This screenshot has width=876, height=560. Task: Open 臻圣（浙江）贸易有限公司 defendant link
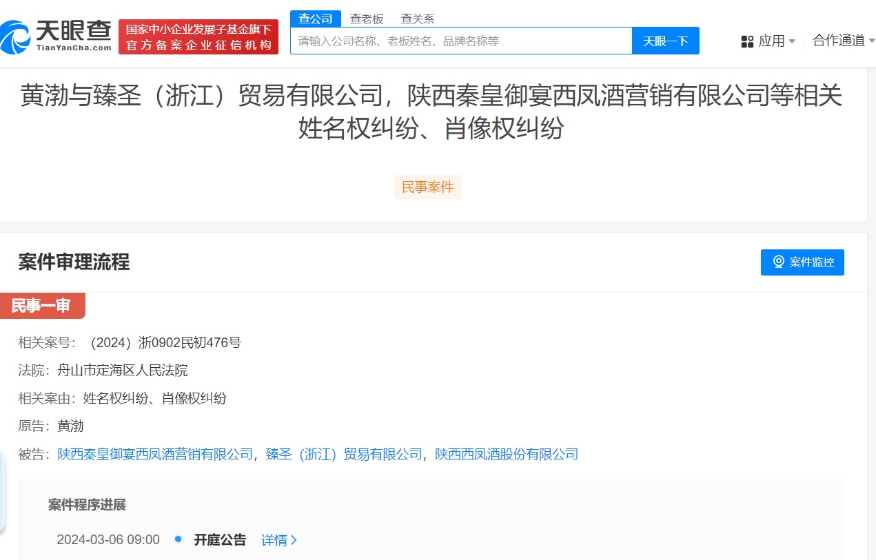(344, 454)
